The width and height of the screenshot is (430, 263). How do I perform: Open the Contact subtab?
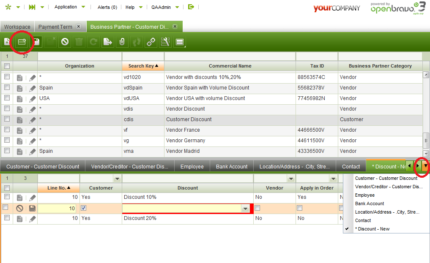351,166
